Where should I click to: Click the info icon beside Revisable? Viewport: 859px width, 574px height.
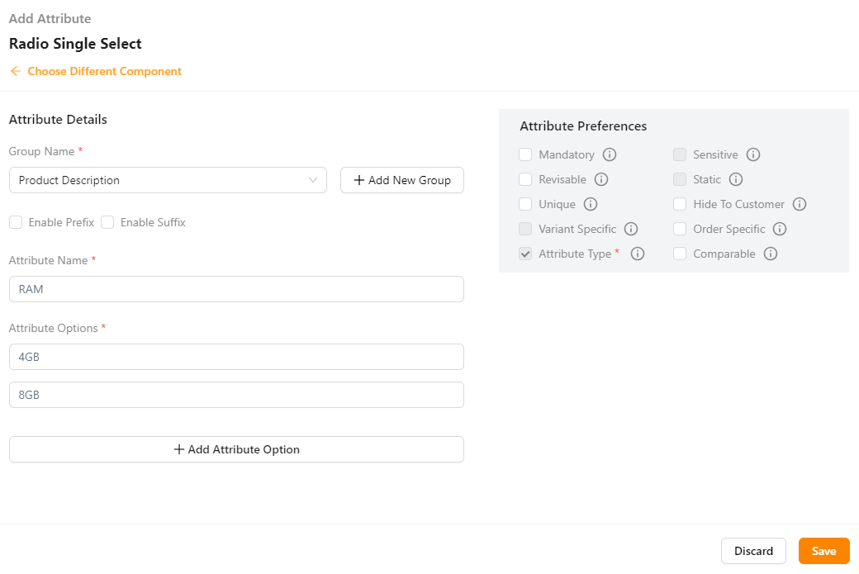point(601,179)
